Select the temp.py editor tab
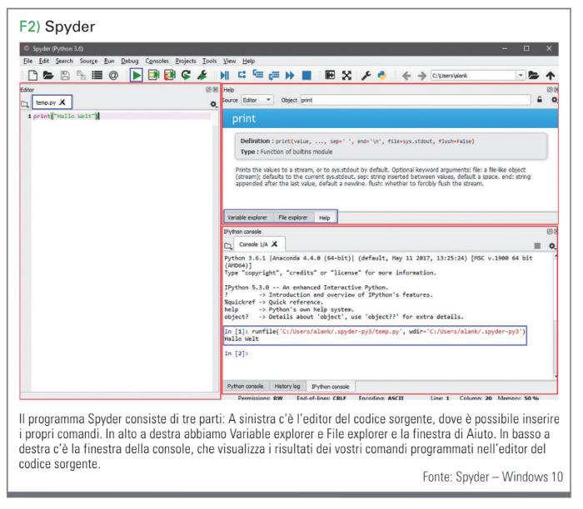The image size is (583, 509). click(46, 102)
